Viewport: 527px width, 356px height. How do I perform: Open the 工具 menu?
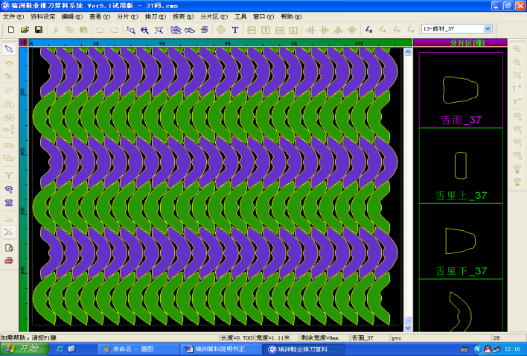(240, 16)
